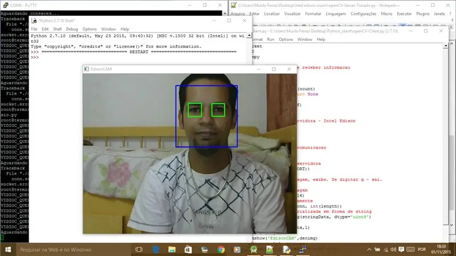456x256 pixels.
Task: Open the Shell menu in Python Shell
Action: click(x=58, y=29)
